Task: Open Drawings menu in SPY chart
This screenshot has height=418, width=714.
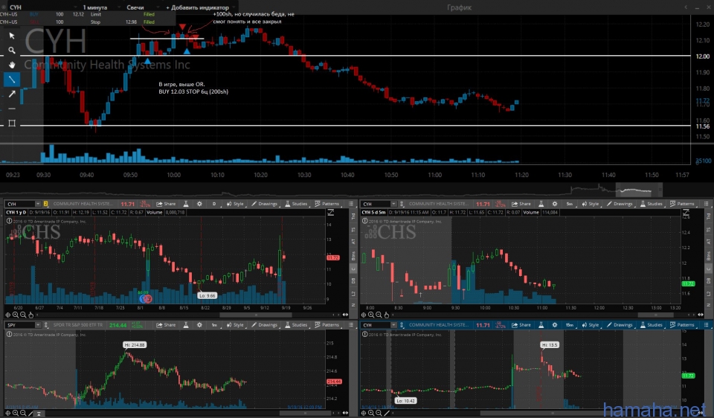Action: tap(264, 325)
